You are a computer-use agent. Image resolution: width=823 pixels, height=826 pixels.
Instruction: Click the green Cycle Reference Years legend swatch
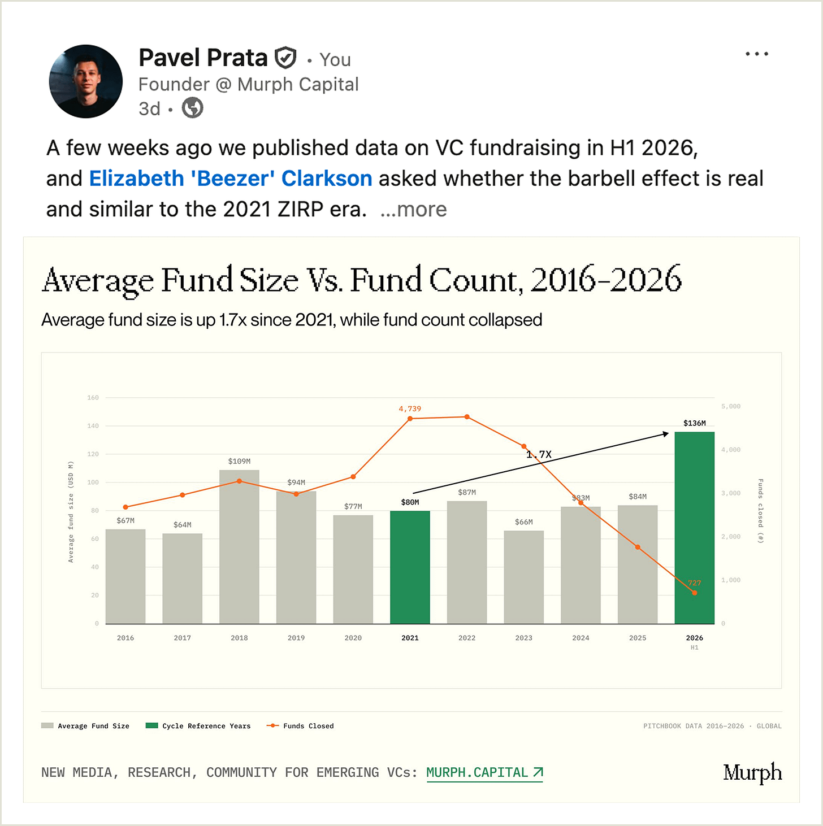pyautogui.click(x=151, y=725)
